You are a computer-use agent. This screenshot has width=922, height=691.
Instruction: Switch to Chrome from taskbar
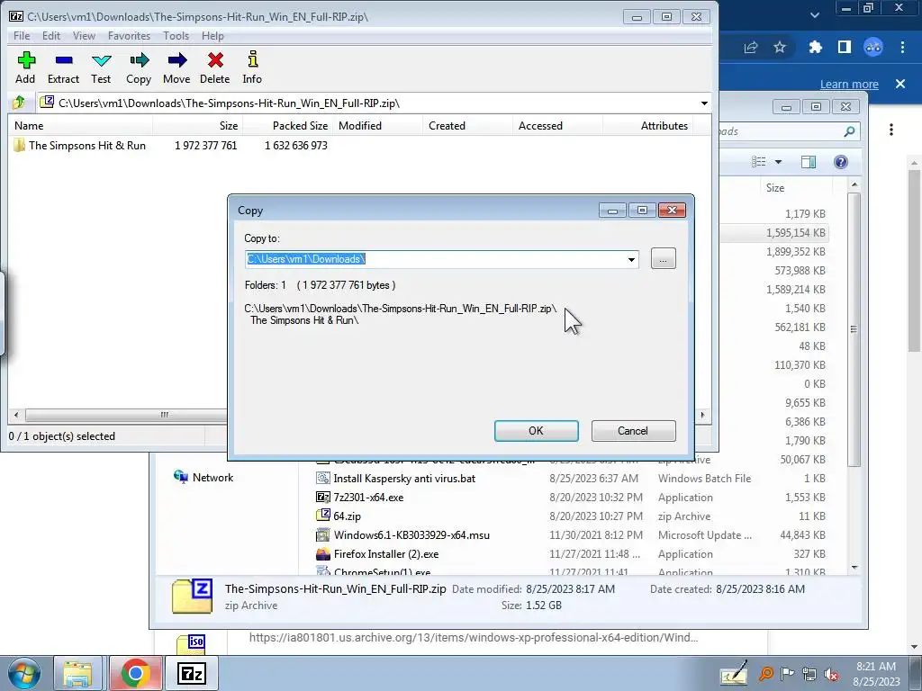(x=135, y=673)
